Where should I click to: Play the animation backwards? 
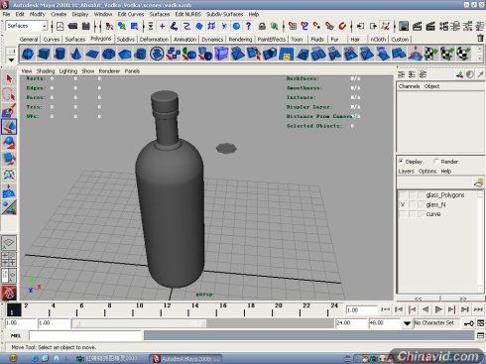click(425, 309)
